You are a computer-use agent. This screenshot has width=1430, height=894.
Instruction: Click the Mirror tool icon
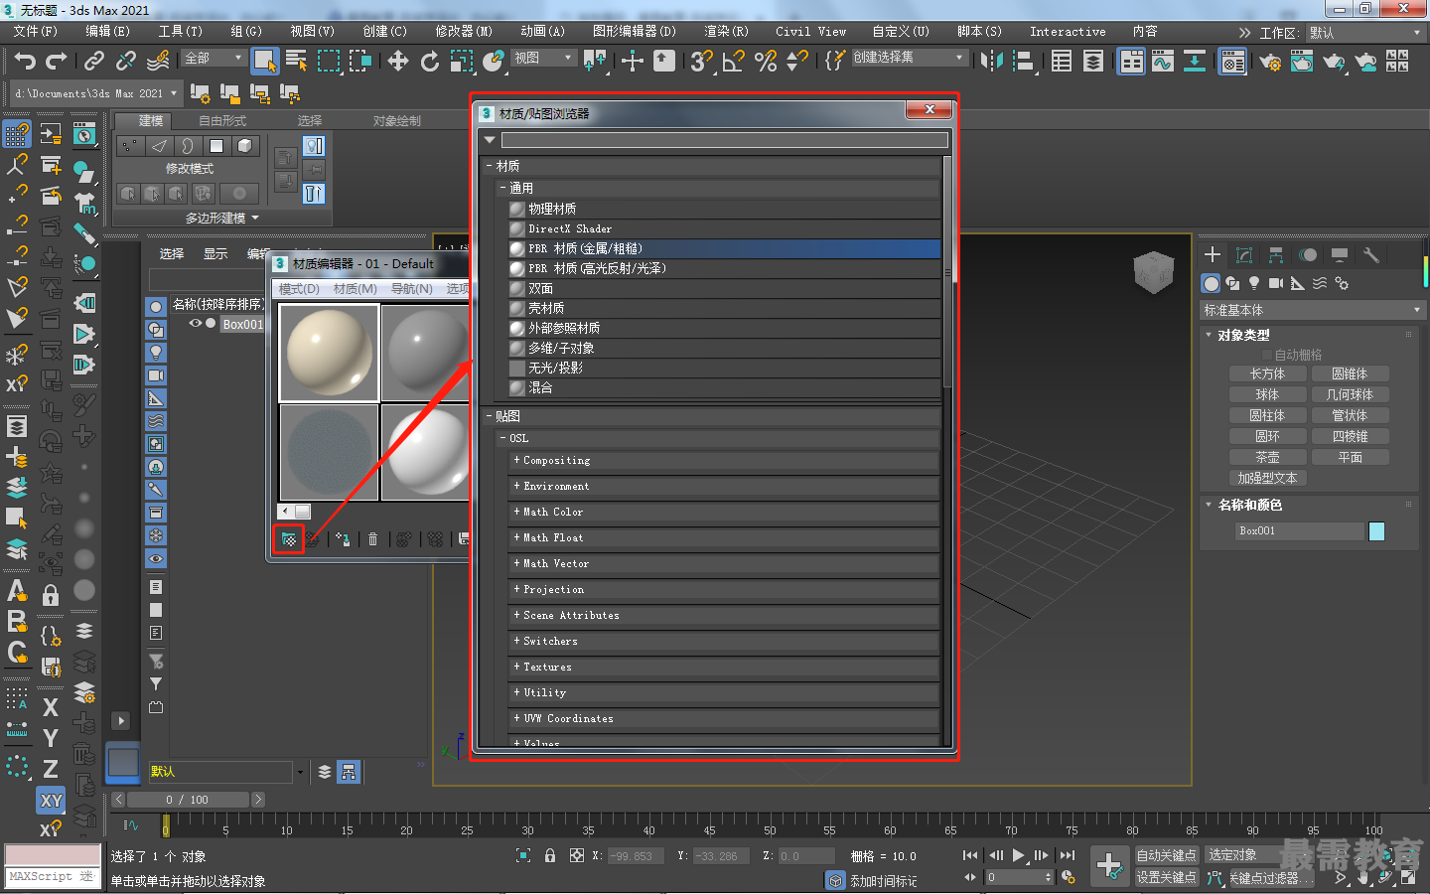pos(991,62)
